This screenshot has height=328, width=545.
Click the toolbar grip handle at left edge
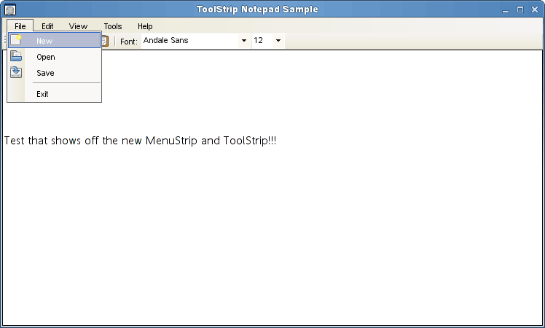[4, 41]
